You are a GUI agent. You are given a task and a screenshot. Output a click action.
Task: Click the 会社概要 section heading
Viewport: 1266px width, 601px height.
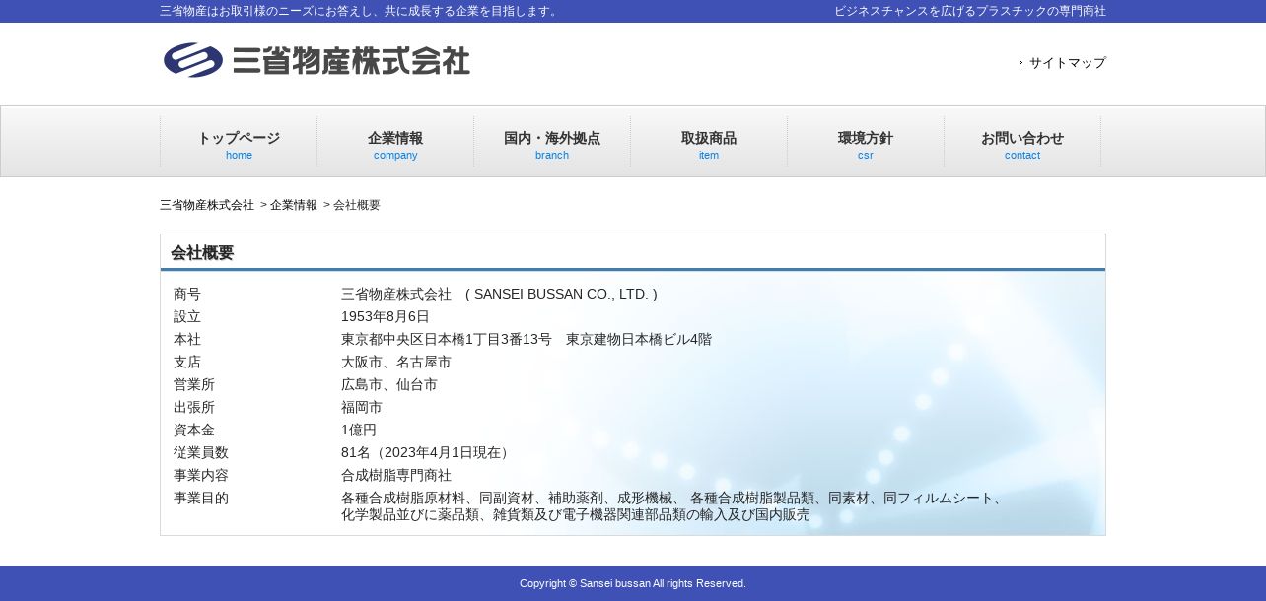[202, 253]
